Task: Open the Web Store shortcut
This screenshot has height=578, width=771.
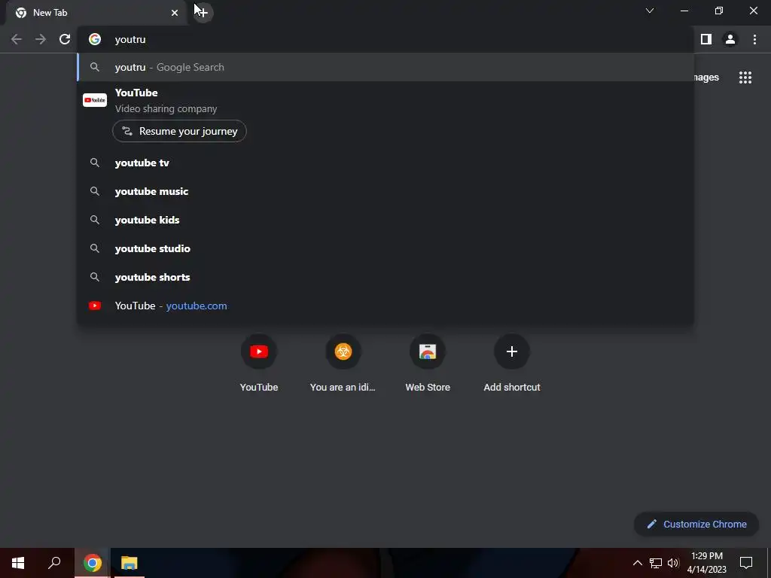Action: [x=428, y=364]
